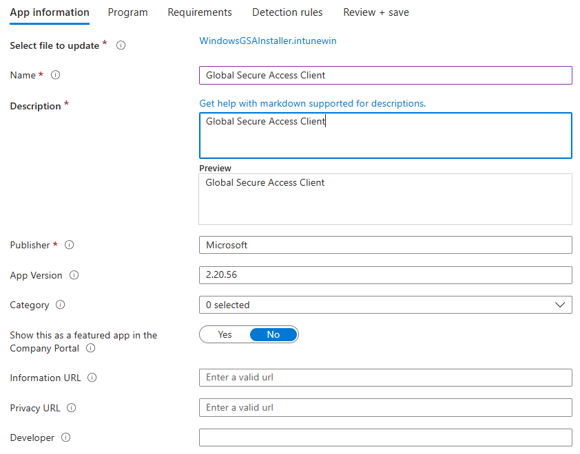The height and width of the screenshot is (454, 580).
Task: Open the markdown help link for descriptions
Action: click(x=313, y=103)
